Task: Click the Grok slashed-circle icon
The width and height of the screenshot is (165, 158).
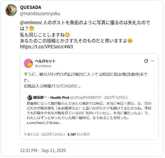Action: pyautogui.click(x=146, y=61)
